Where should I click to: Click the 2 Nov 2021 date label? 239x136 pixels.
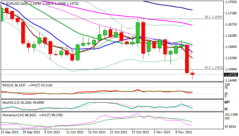tap(162, 132)
